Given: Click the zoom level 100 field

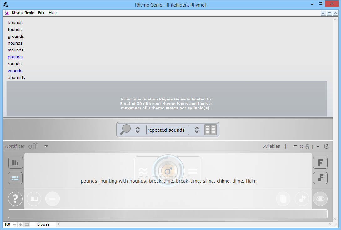Looking at the screenshot, I should coord(7,224).
